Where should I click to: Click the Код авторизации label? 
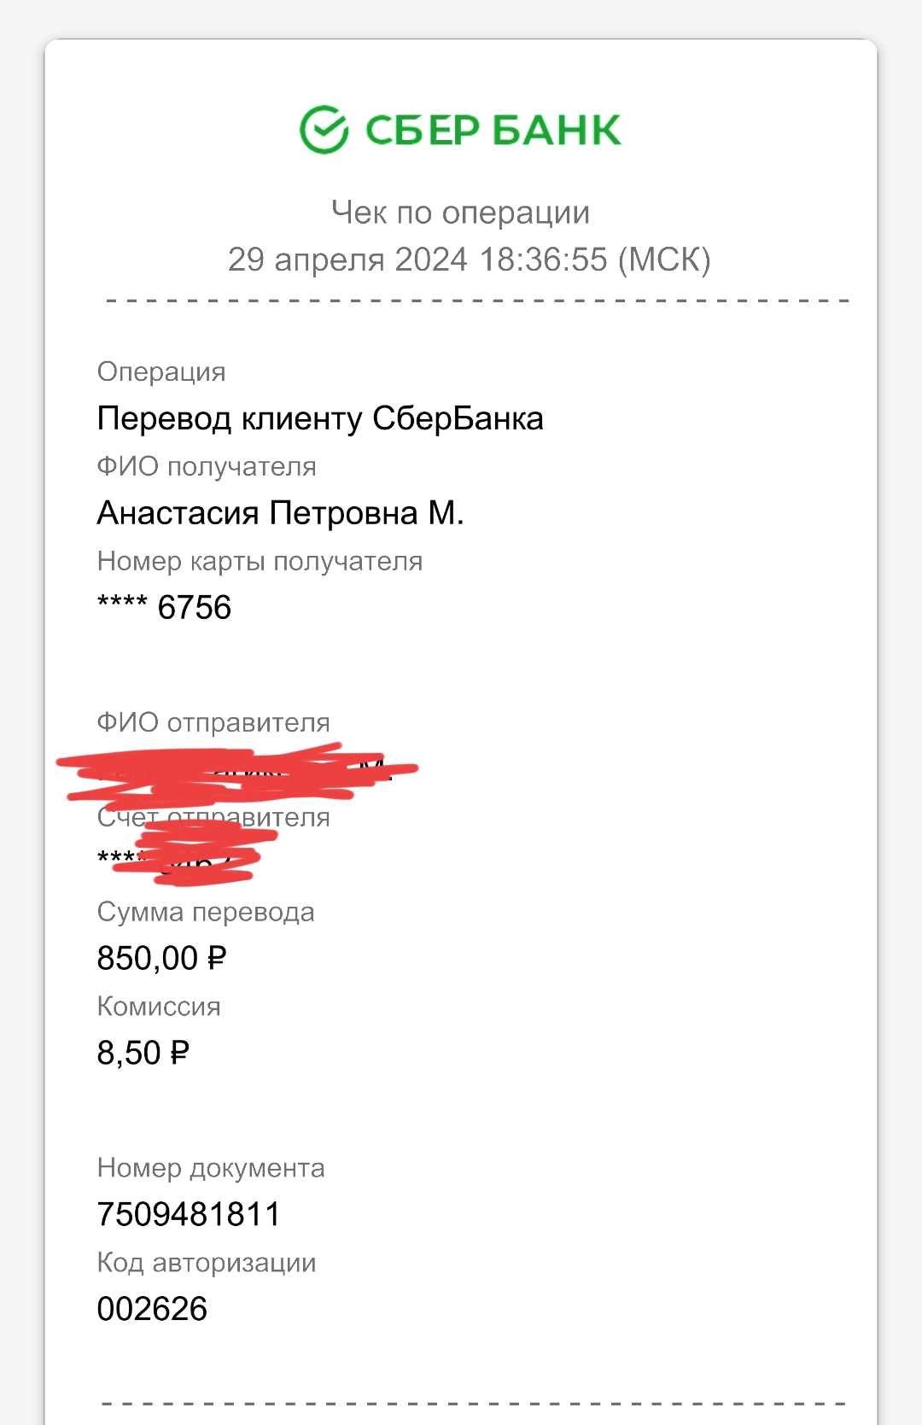tap(207, 1263)
